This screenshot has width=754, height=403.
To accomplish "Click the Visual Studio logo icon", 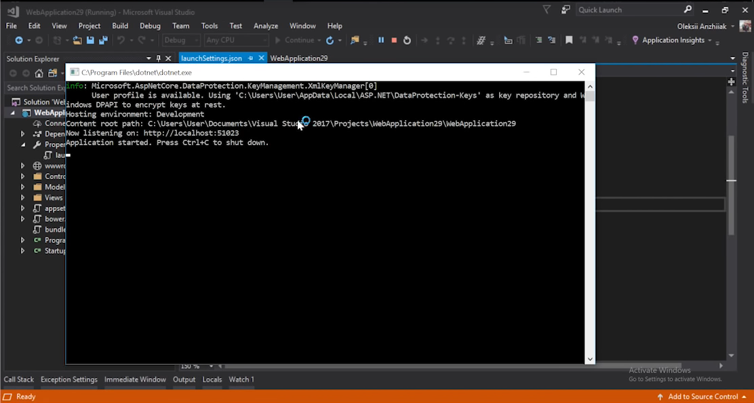I will point(13,11).
